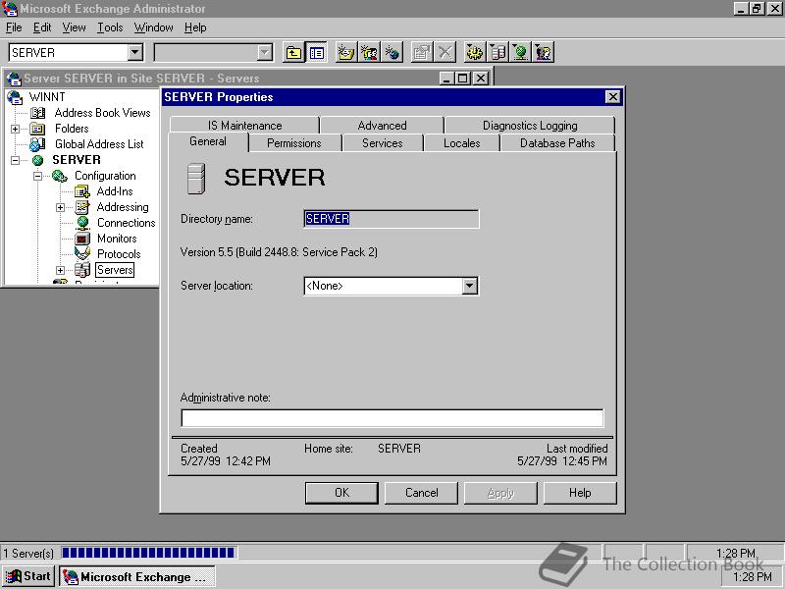
Task: Switch to the Services tab
Action: tap(383, 143)
